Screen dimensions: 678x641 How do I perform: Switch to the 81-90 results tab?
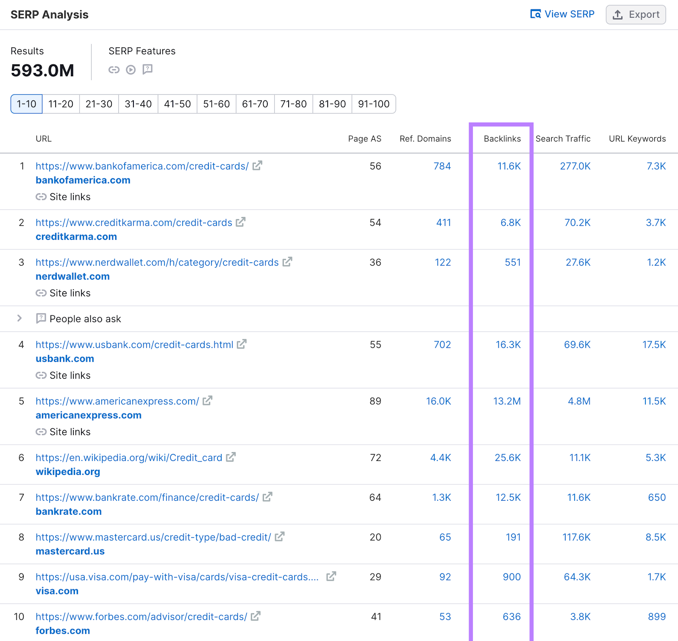[x=333, y=104]
